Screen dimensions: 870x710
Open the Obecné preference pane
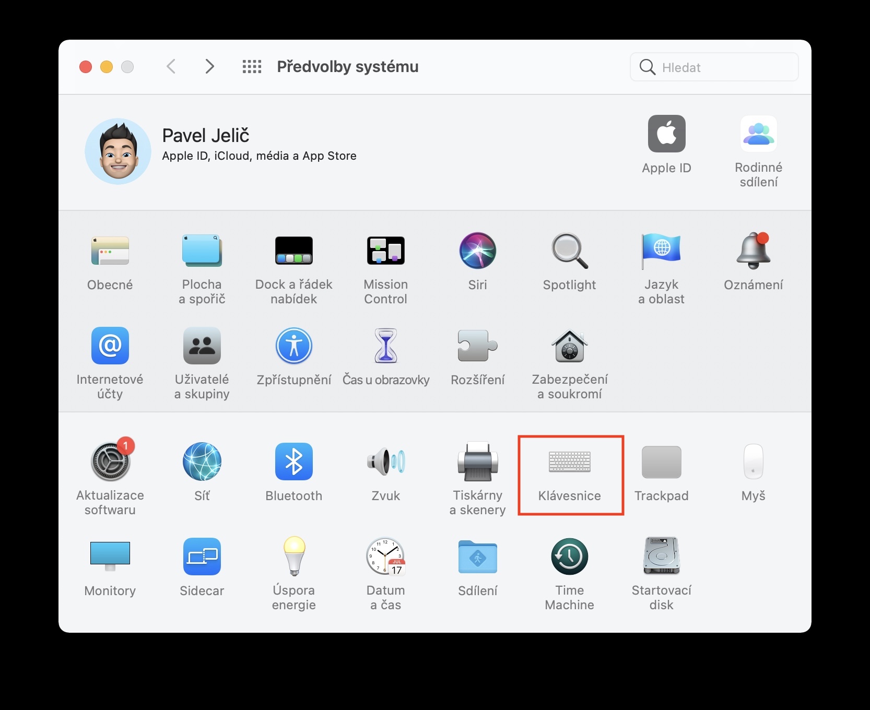110,262
